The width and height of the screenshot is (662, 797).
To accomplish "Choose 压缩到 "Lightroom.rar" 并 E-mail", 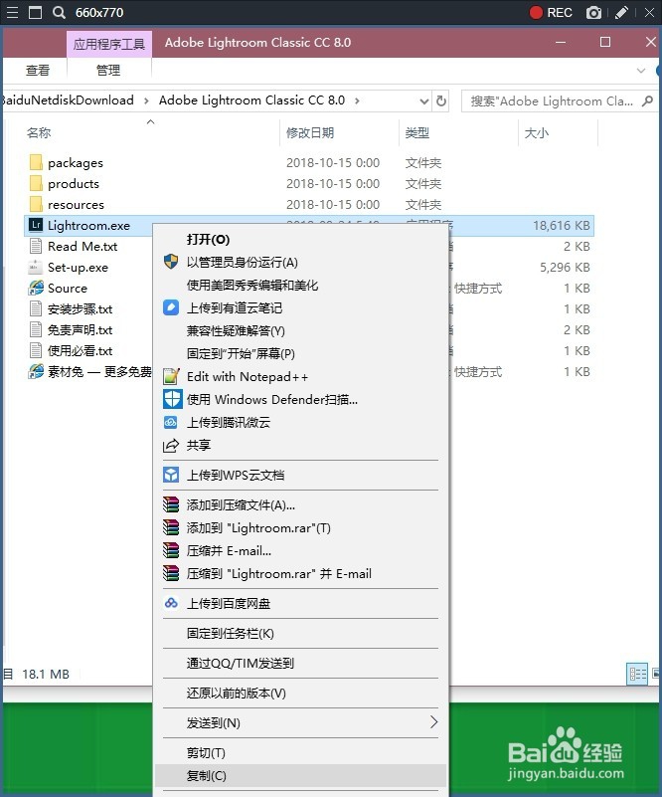I will click(x=299, y=573).
